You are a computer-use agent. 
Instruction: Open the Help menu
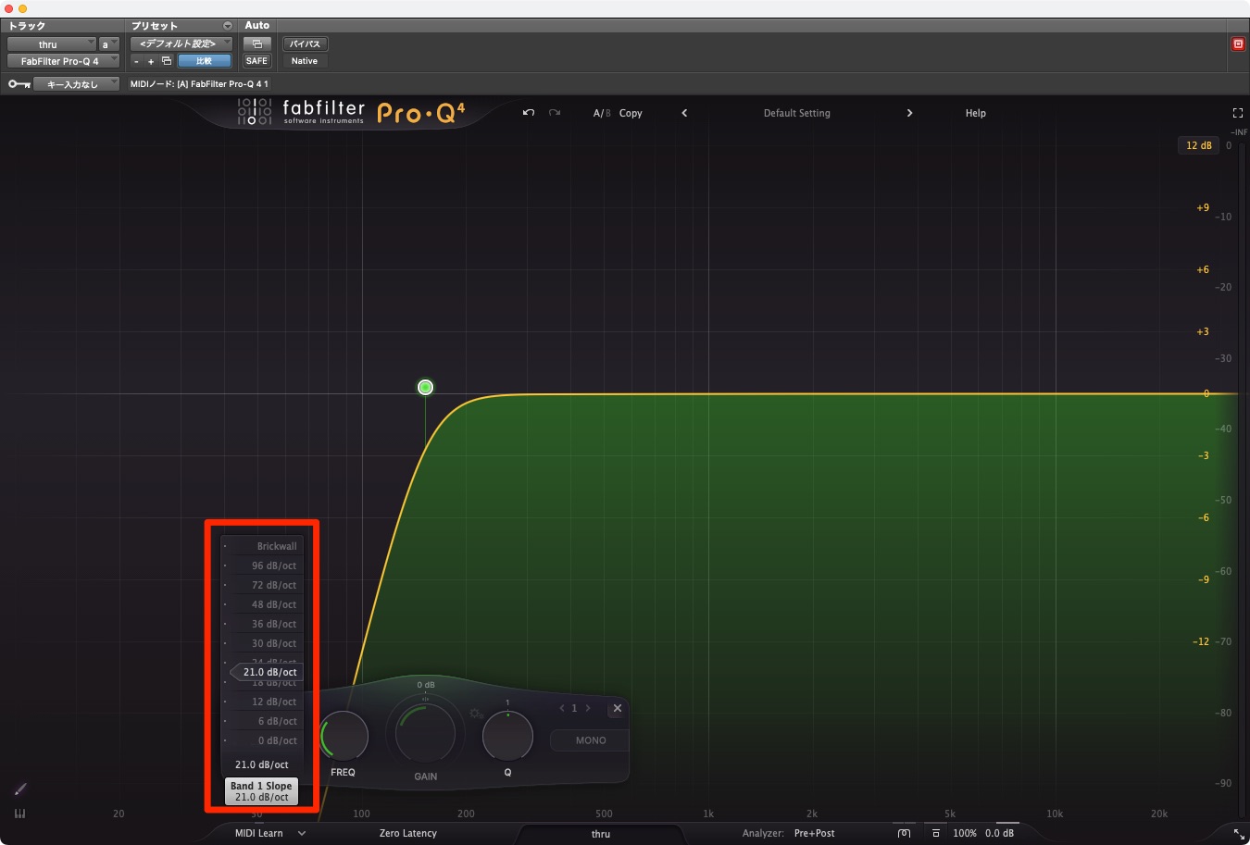click(976, 113)
